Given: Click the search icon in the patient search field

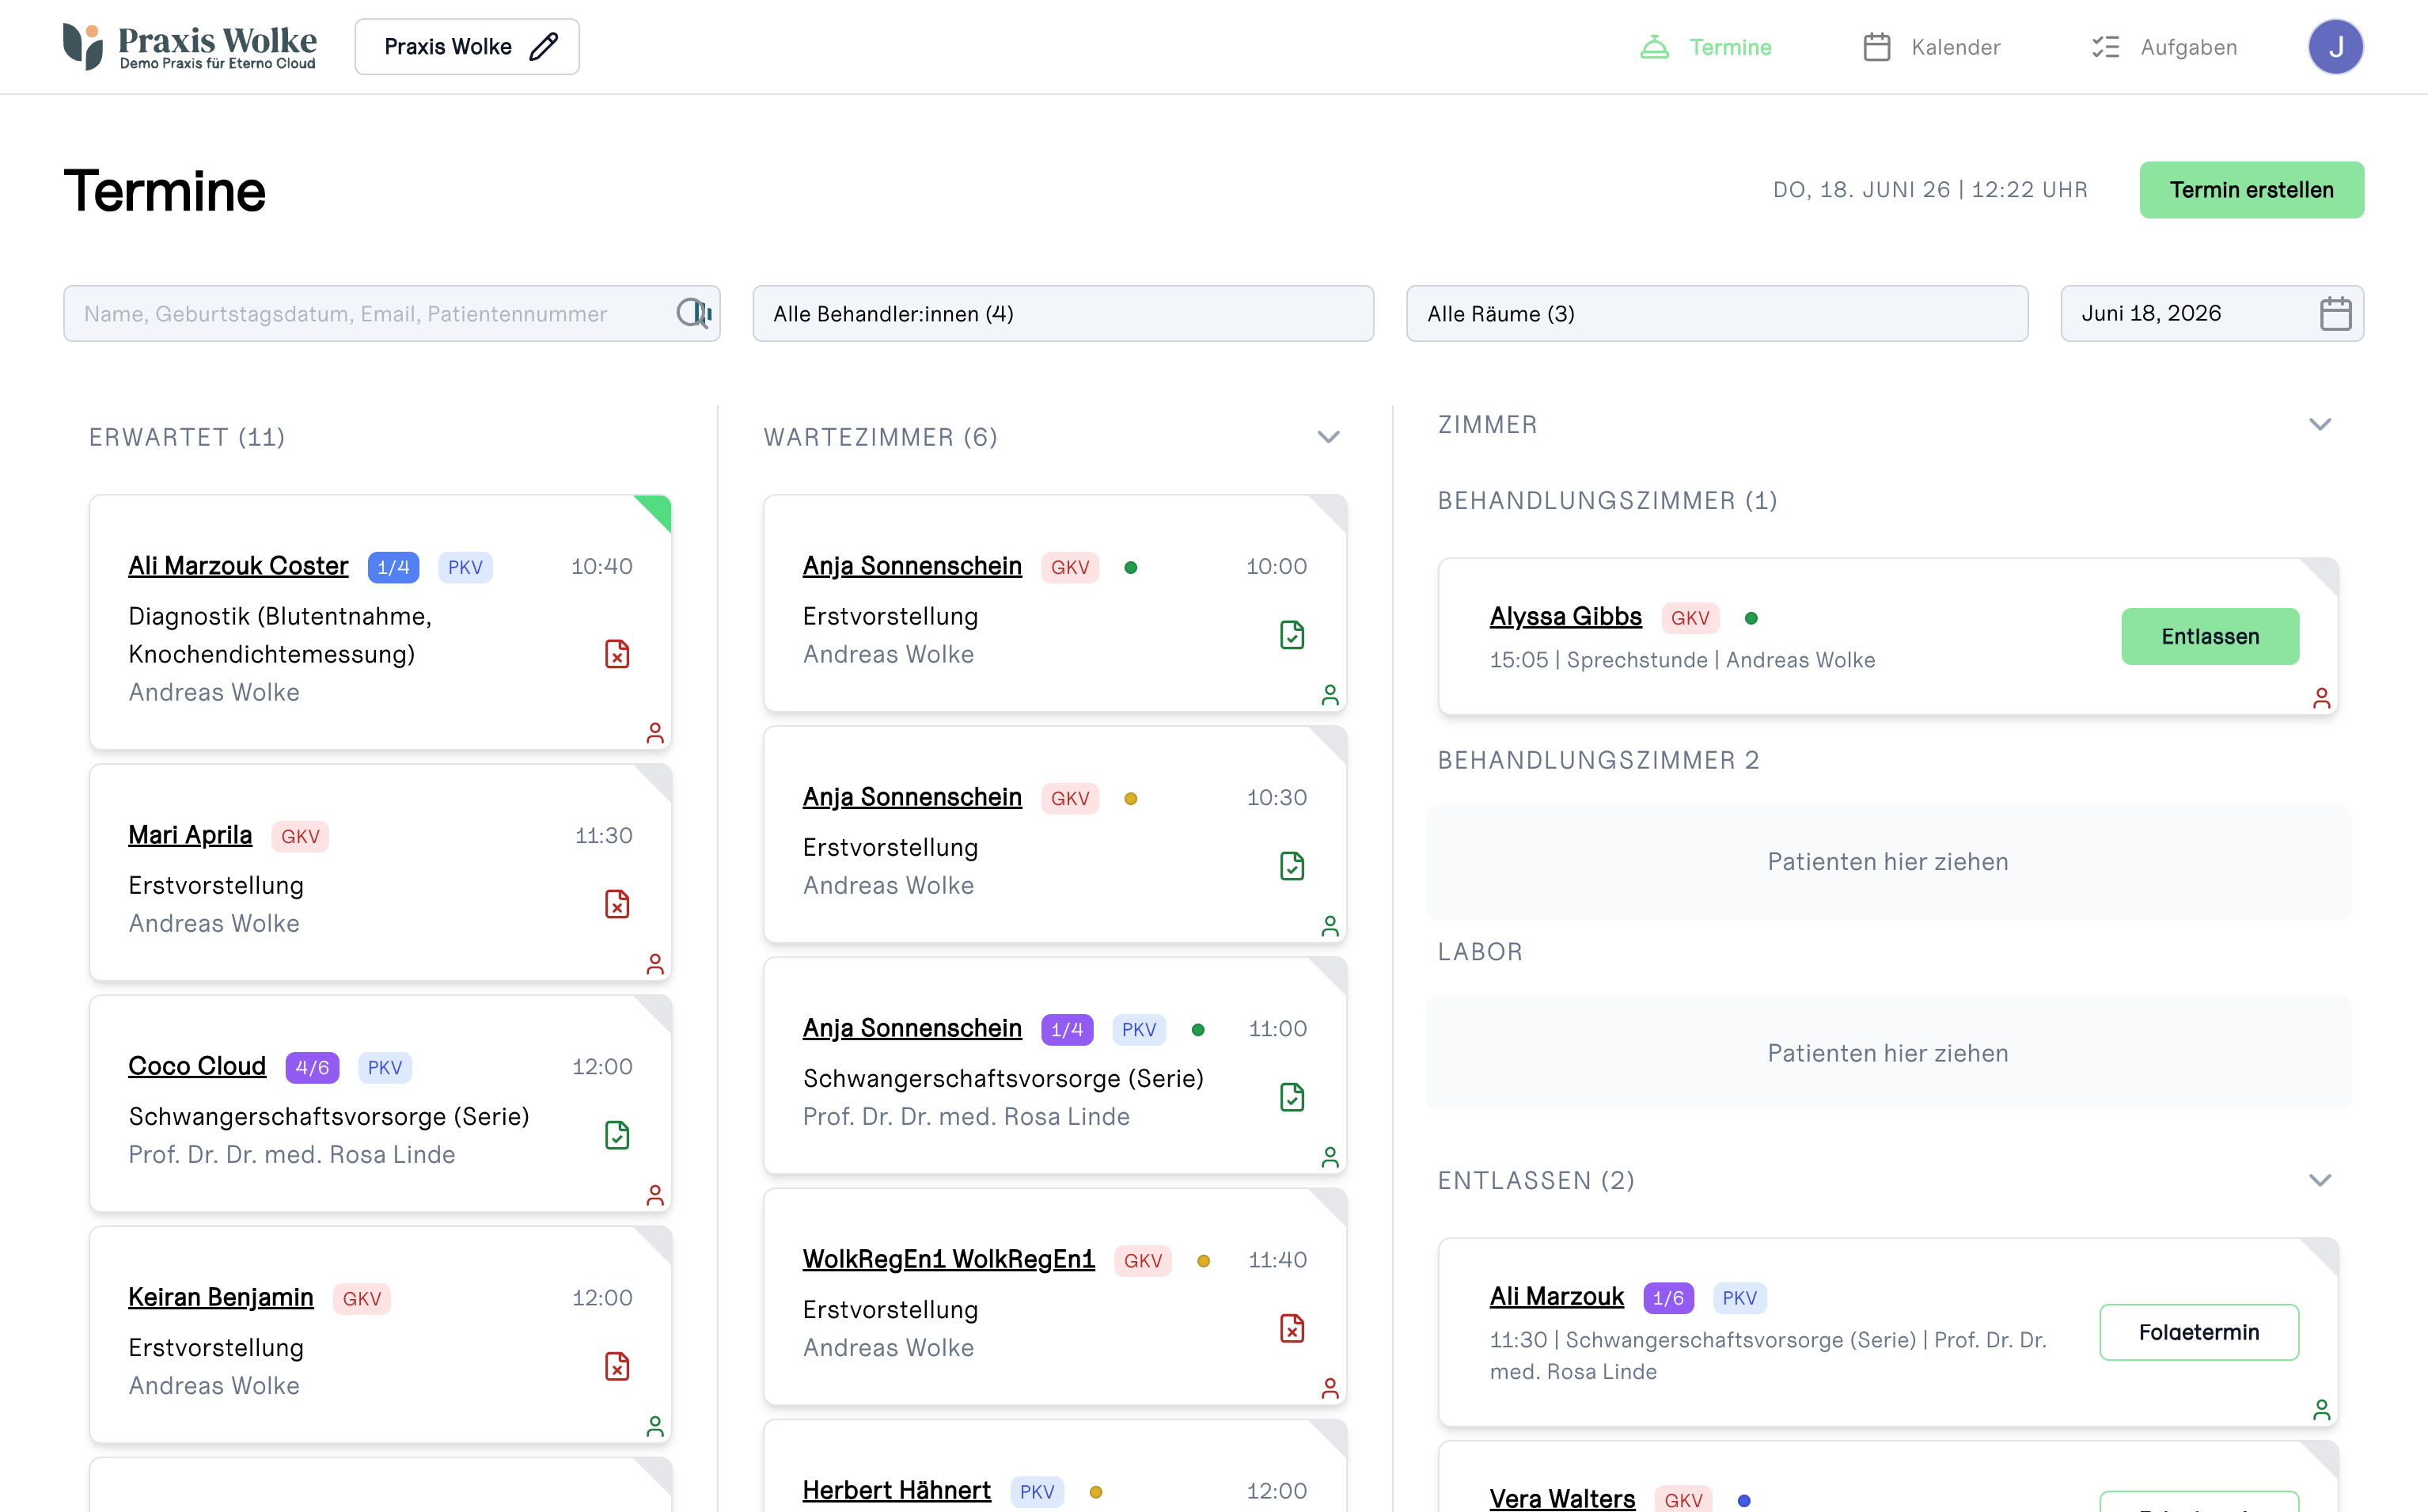Looking at the screenshot, I should click(x=692, y=313).
